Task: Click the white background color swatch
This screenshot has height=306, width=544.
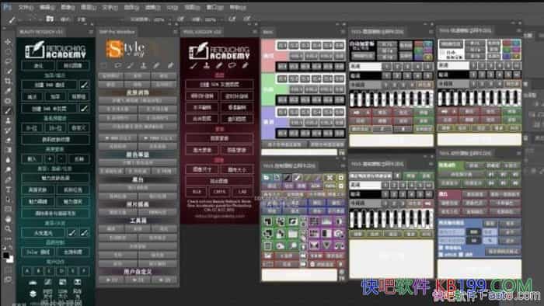Action: point(11,259)
